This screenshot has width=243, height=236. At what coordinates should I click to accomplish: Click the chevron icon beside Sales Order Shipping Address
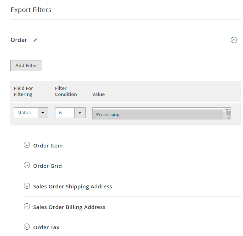(x=27, y=186)
